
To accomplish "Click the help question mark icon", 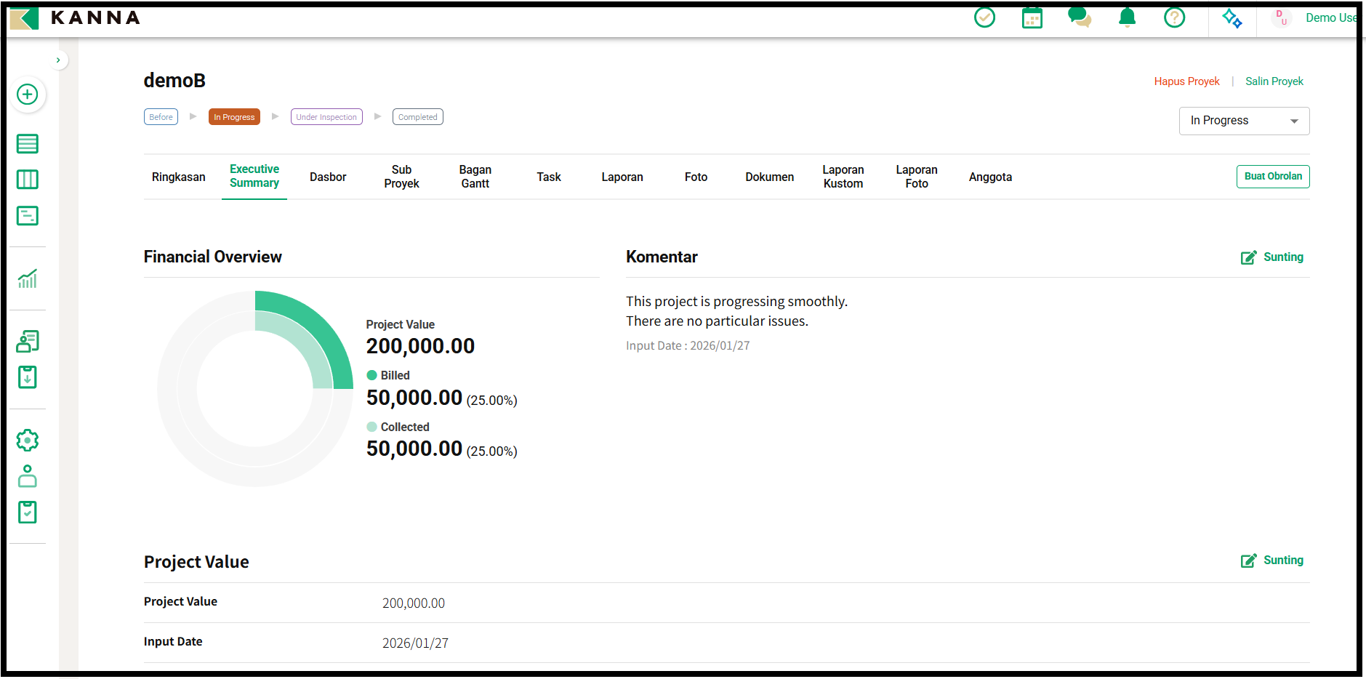I will 1174,17.
